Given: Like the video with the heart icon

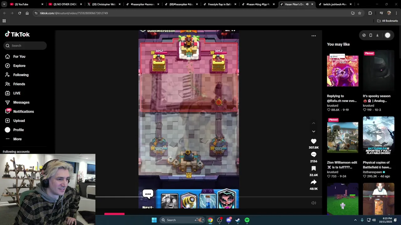Looking at the screenshot, I should [x=314, y=141].
